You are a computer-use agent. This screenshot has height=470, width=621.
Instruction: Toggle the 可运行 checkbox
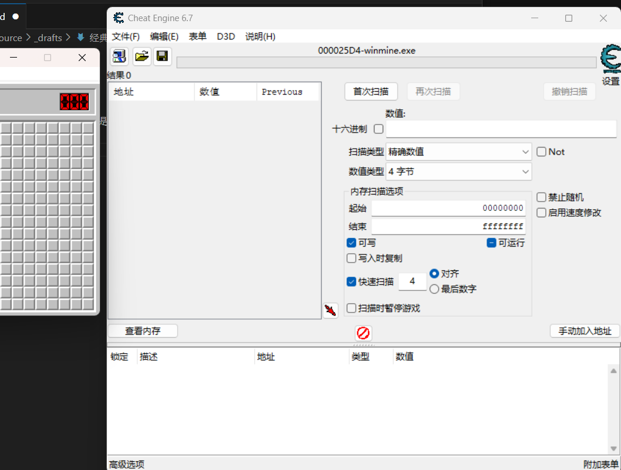click(491, 243)
